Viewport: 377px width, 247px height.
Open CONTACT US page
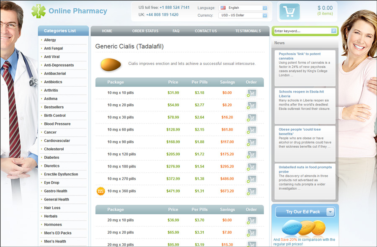pos(206,31)
